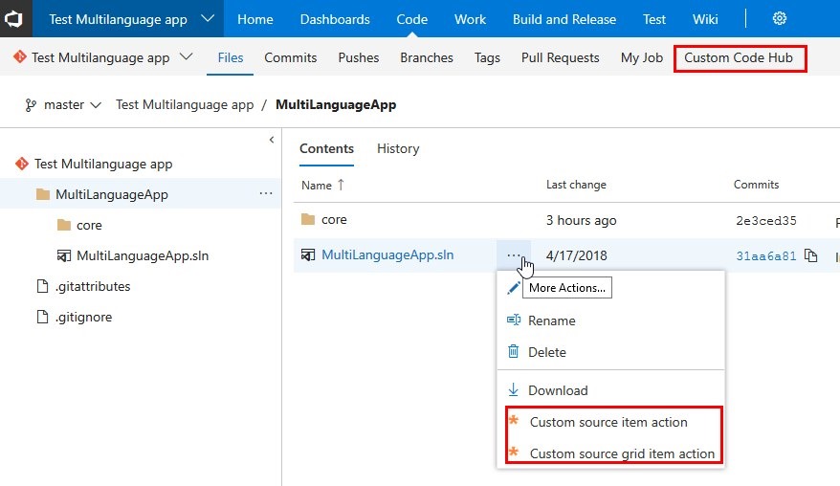
Task: Go to Pull Requests tab
Action: [560, 57]
